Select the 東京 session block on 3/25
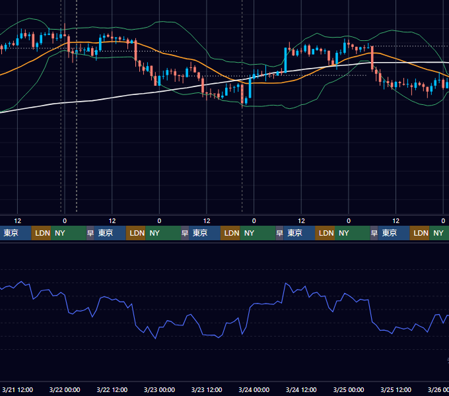The height and width of the screenshot is (396, 449). tap(394, 233)
